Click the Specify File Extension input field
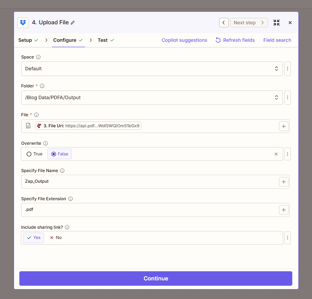The image size is (312, 299). [x=150, y=210]
